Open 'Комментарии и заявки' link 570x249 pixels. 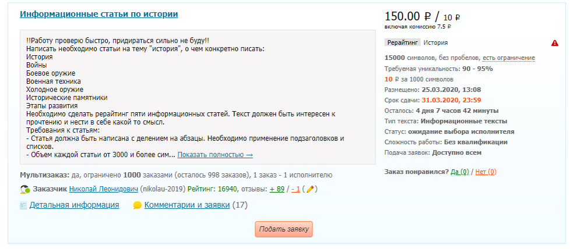(187, 205)
